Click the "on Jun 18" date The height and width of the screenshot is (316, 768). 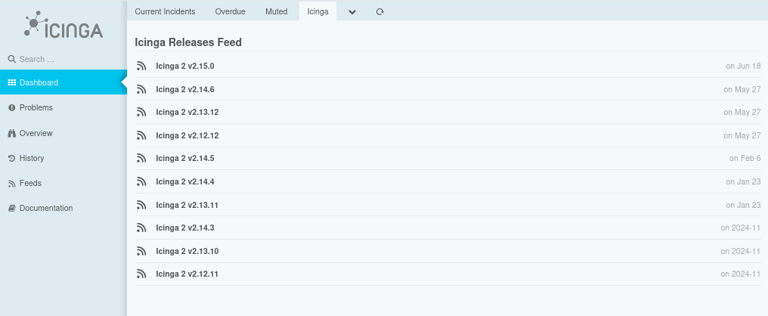click(743, 66)
